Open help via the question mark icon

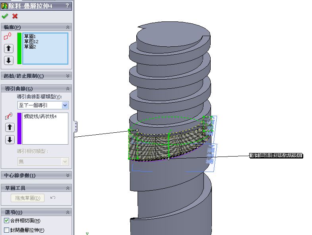(x=67, y=6)
